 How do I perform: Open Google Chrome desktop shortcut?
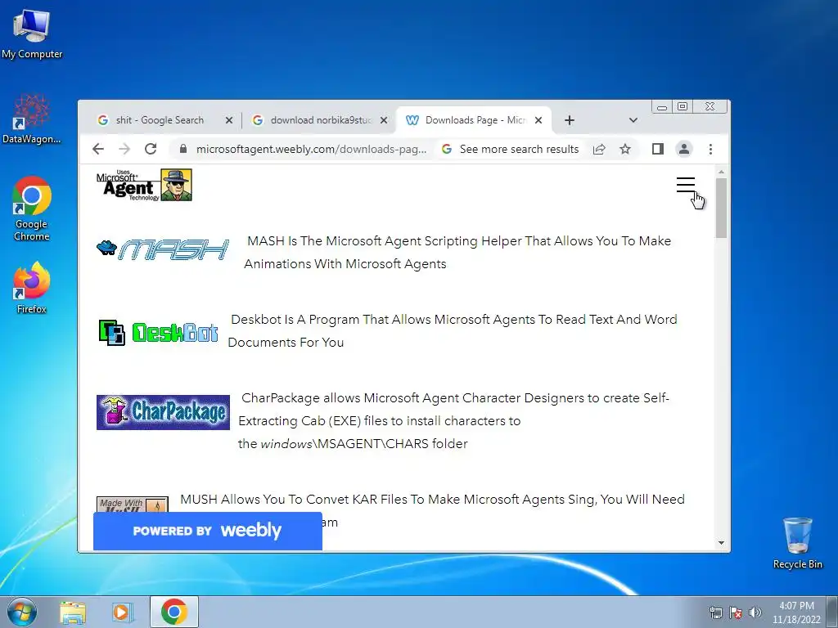[32, 209]
